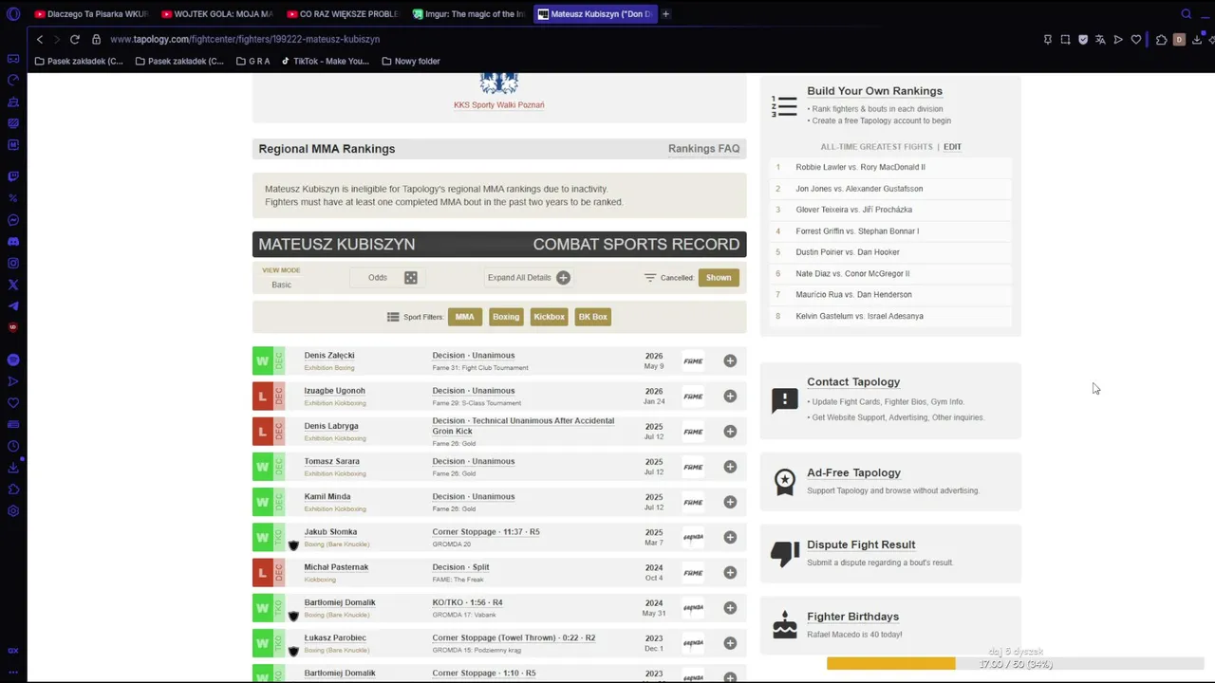
Task: Switch to CO RAZ WIĘKSZE PROBLE tab
Action: click(x=344, y=14)
